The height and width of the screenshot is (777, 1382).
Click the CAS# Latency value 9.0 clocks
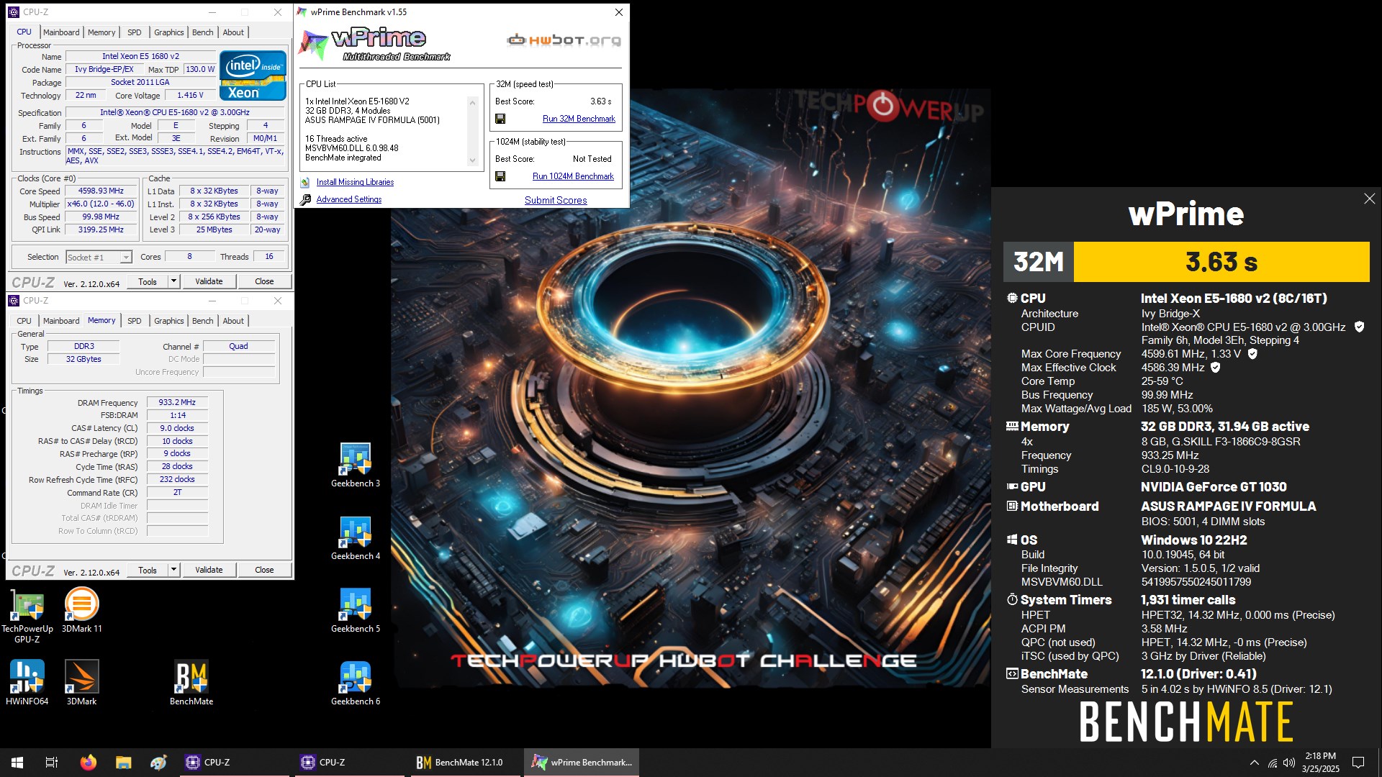point(177,428)
